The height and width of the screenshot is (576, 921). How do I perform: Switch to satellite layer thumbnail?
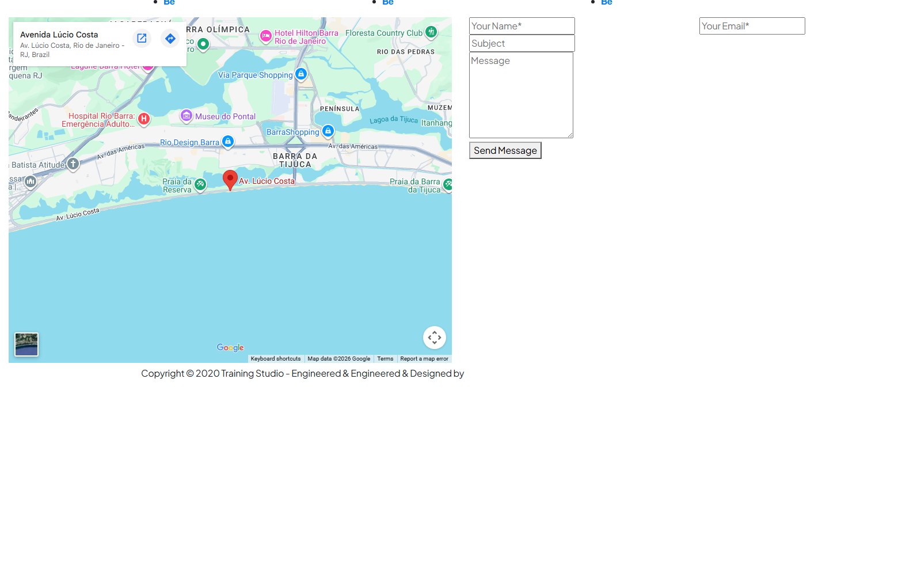click(x=26, y=344)
